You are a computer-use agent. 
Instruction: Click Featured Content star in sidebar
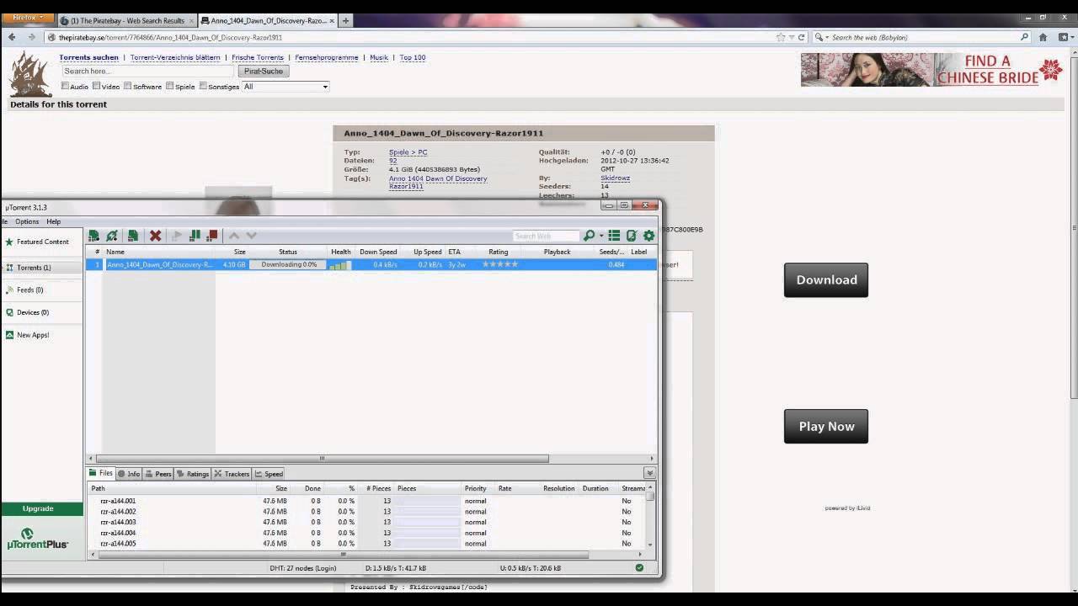[x=9, y=242]
